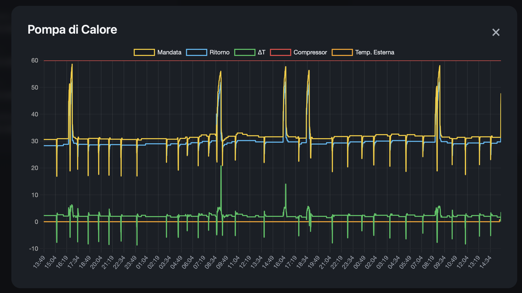Toggle Mandata series via legend label
Image resolution: width=522 pixels, height=293 pixels.
click(x=169, y=52)
